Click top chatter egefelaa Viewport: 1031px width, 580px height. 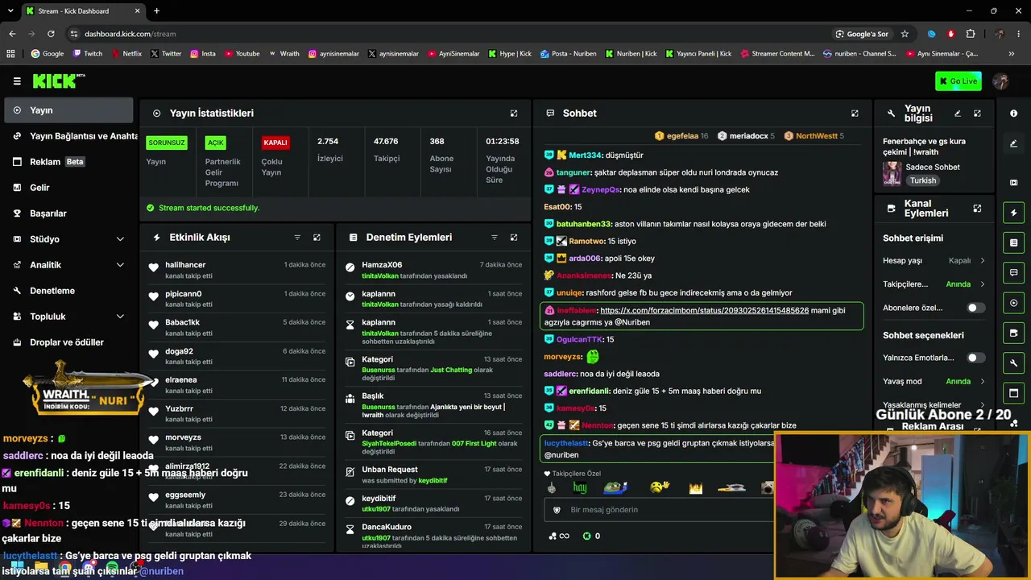[682, 136]
